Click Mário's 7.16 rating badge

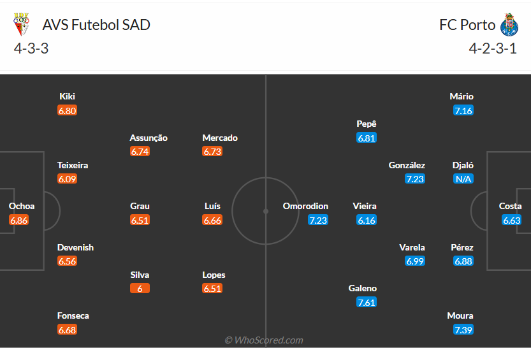coord(463,111)
